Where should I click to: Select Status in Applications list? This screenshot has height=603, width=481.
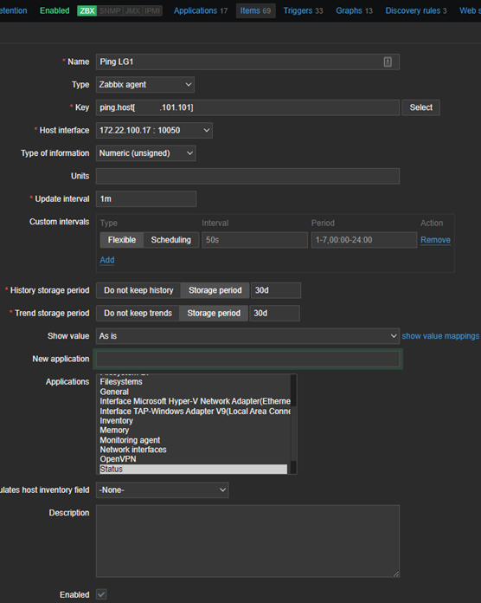(193, 470)
